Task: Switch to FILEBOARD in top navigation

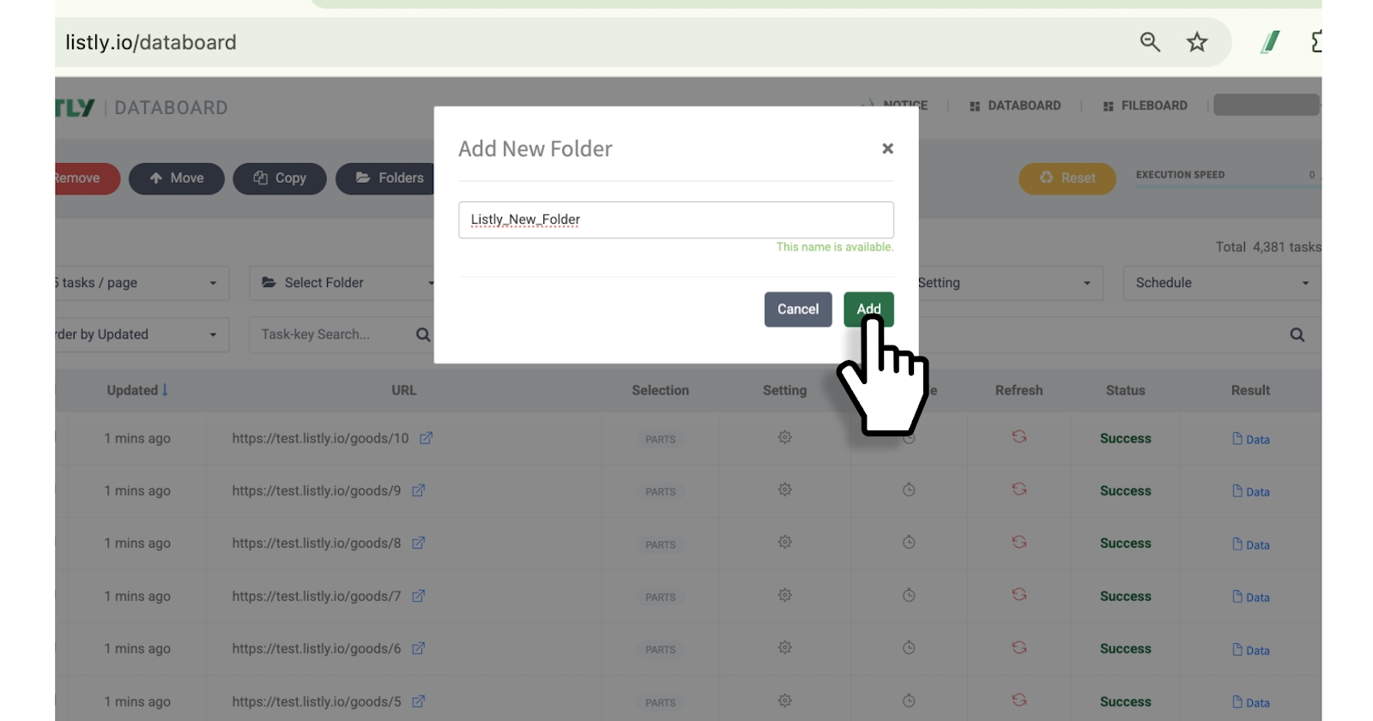Action: [x=1145, y=105]
